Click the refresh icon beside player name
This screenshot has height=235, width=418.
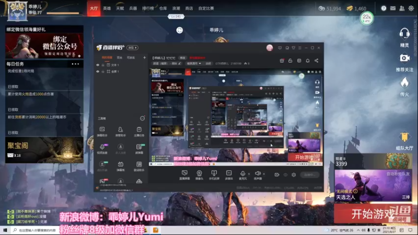pos(179,30)
